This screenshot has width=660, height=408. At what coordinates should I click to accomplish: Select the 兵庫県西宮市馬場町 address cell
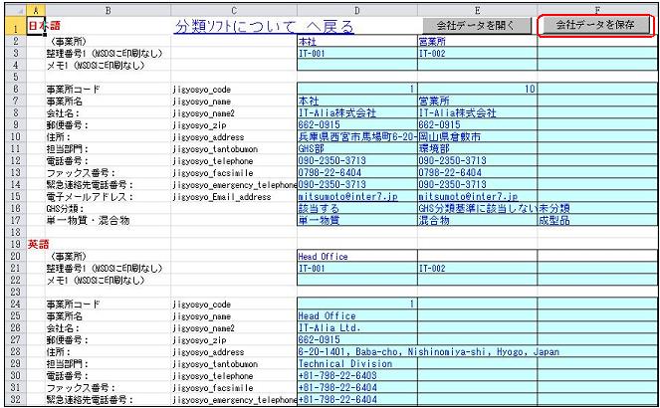[x=357, y=136]
